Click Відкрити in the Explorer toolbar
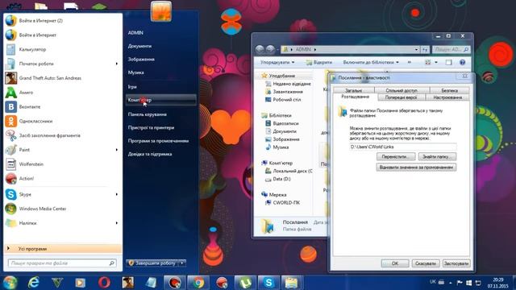 [318, 62]
